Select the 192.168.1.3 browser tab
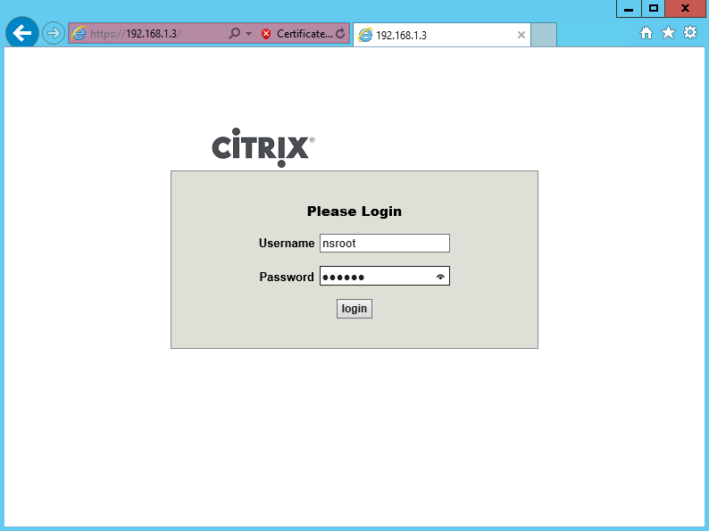This screenshot has height=531, width=709. (x=441, y=35)
